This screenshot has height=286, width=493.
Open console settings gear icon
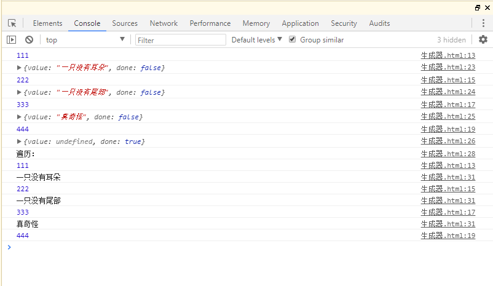click(x=483, y=39)
